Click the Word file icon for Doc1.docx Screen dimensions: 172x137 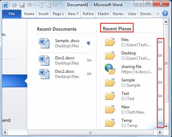pyautogui.click(x=44, y=60)
